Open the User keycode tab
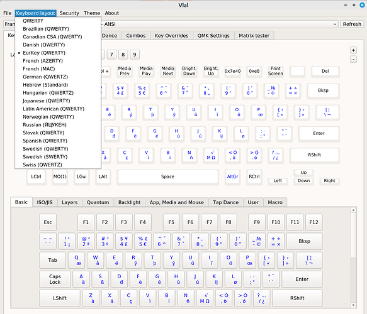The image size is (367, 314). 253,202
